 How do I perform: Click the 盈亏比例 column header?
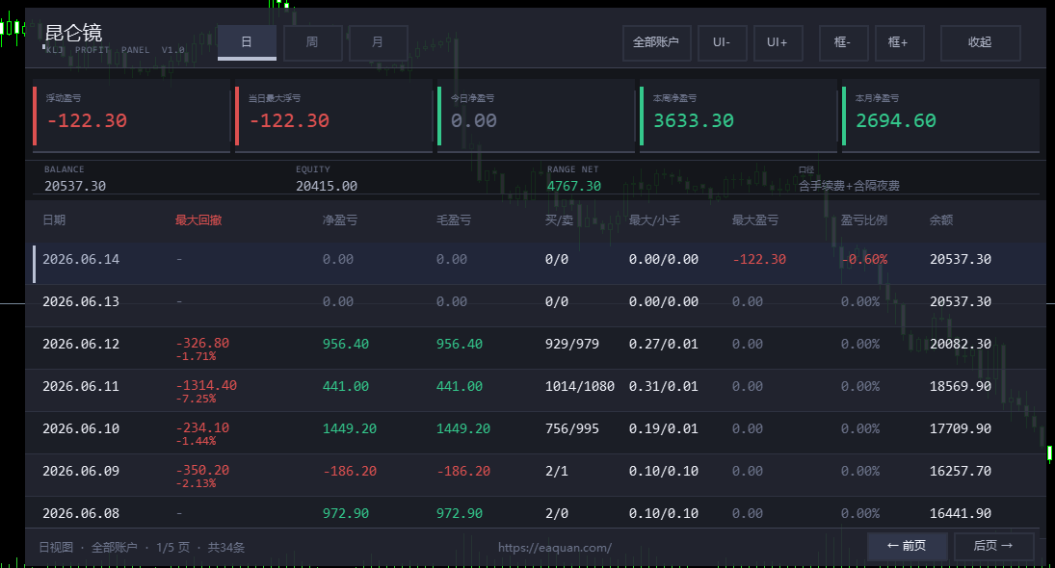pyautogui.click(x=864, y=220)
